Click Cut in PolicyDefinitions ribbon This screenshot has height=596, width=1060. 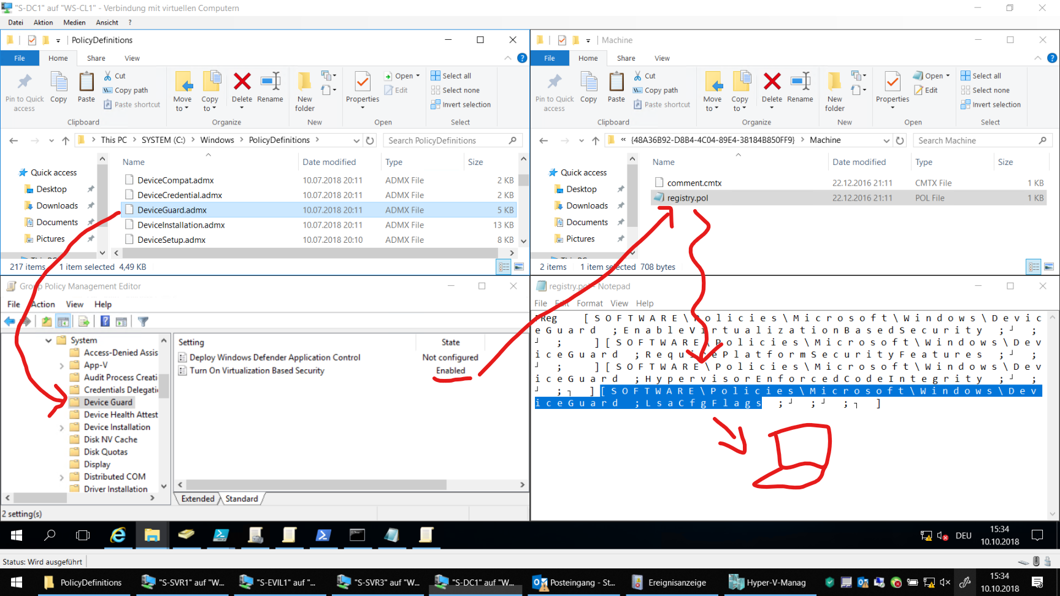[115, 75]
